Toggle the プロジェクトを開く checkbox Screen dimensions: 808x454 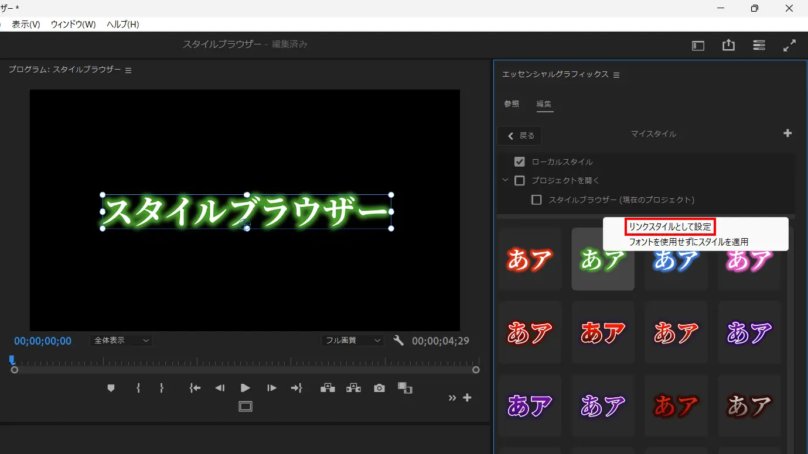pyautogui.click(x=519, y=180)
